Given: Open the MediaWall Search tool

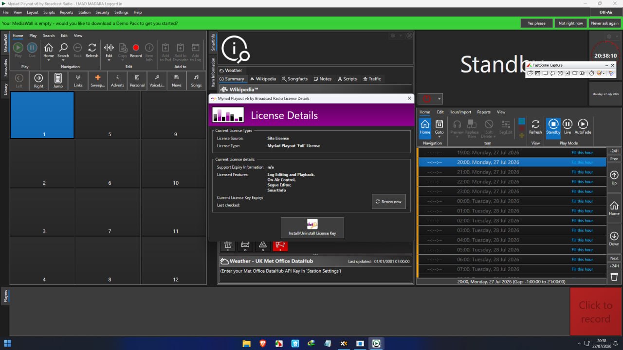Looking at the screenshot, I should [63, 48].
